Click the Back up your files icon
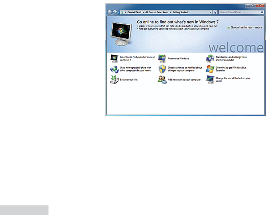This screenshot has width=266, height=215. click(114, 80)
